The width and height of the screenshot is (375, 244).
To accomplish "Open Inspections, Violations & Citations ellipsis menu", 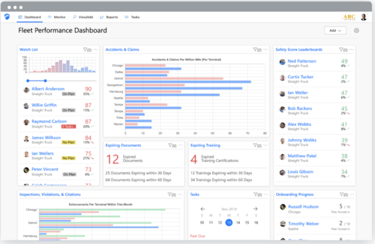I will [x=180, y=195].
